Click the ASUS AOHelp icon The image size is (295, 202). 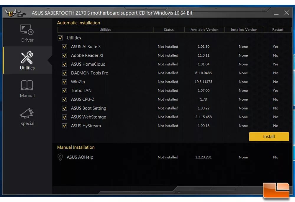coord(60,157)
